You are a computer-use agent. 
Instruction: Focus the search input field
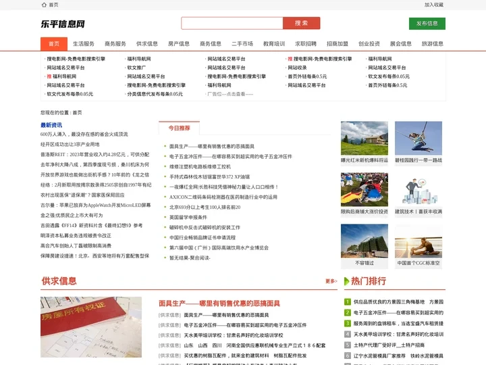coord(232,23)
